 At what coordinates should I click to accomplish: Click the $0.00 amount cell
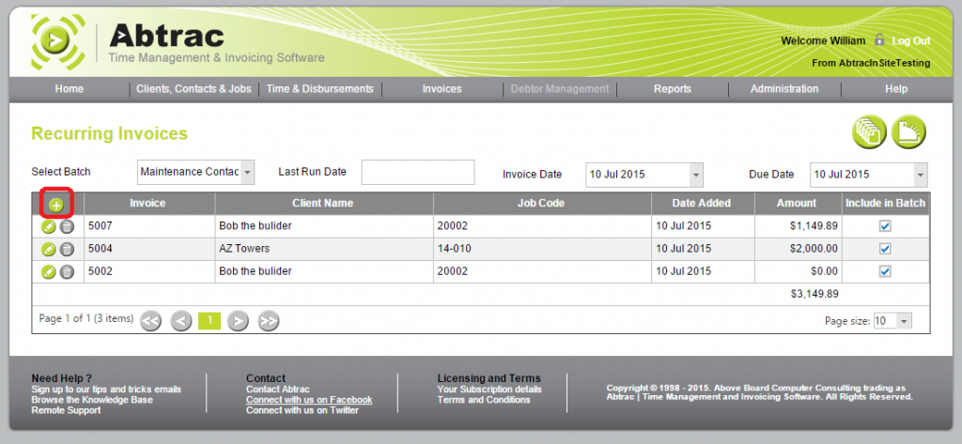tap(798, 271)
